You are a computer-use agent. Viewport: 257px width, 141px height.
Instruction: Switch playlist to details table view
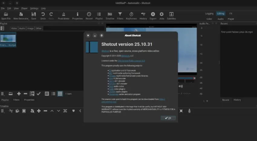coord(47,93)
